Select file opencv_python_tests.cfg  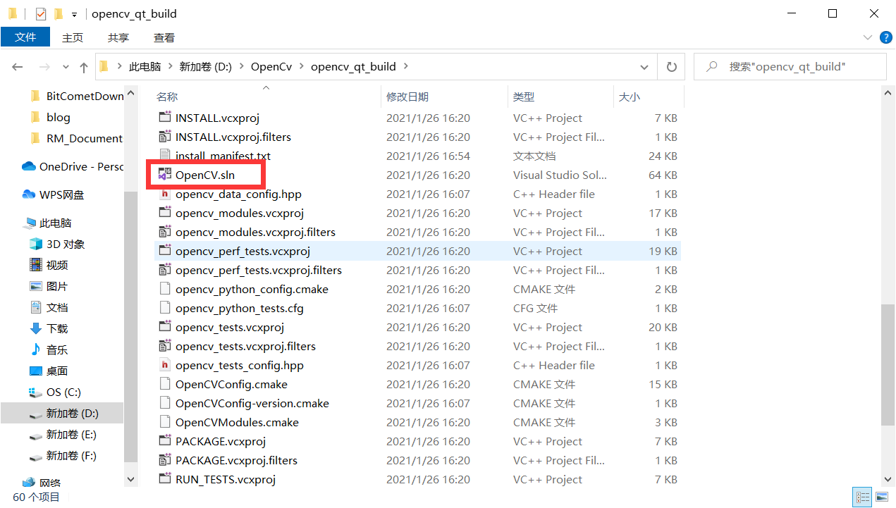(417, 308)
